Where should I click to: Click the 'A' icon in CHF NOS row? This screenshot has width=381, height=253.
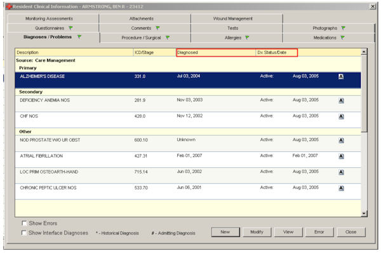[341, 116]
